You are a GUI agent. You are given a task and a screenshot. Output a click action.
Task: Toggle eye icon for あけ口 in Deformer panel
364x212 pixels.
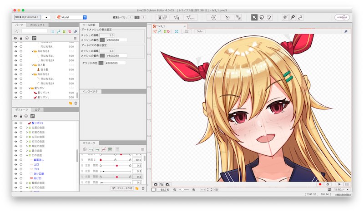coord(16,178)
